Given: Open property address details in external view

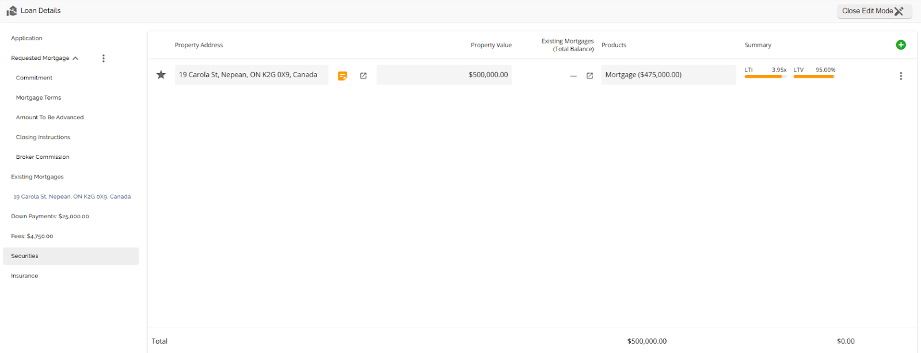Looking at the screenshot, I should point(363,75).
